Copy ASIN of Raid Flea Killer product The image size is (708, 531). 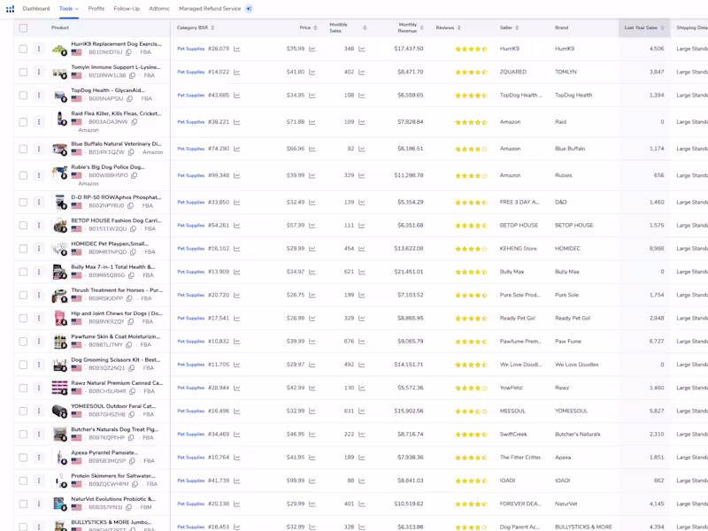click(135, 122)
